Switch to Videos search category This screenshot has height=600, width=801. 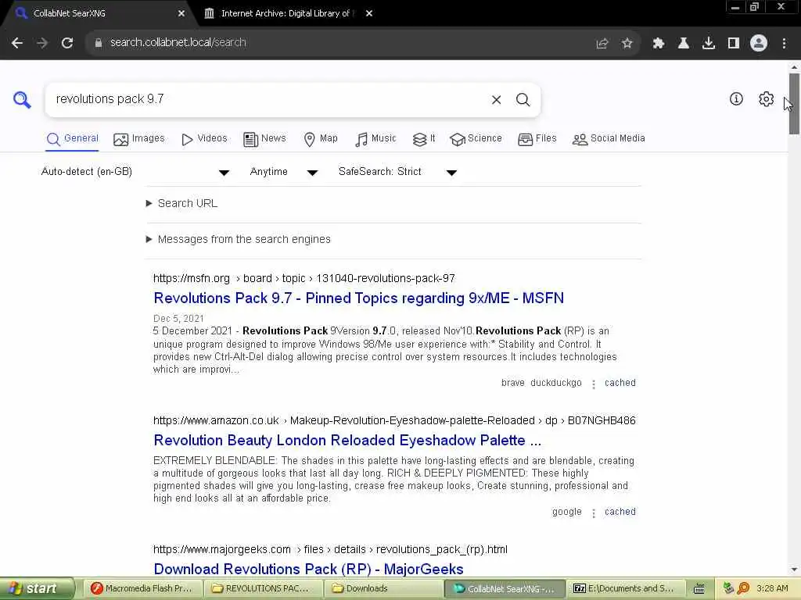tap(204, 139)
